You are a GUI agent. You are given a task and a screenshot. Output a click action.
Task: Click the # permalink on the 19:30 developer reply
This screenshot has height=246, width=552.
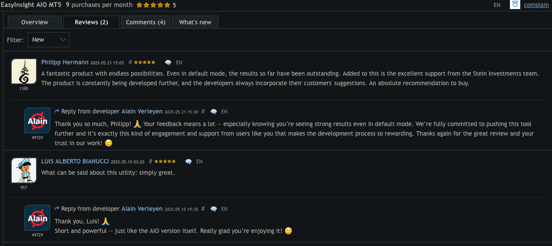203,209
